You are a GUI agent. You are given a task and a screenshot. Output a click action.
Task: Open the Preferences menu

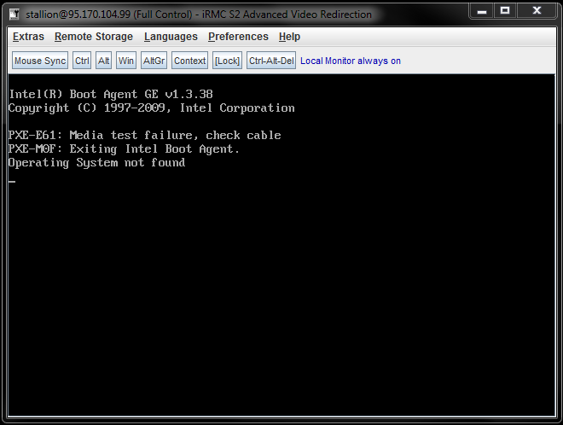pos(238,37)
